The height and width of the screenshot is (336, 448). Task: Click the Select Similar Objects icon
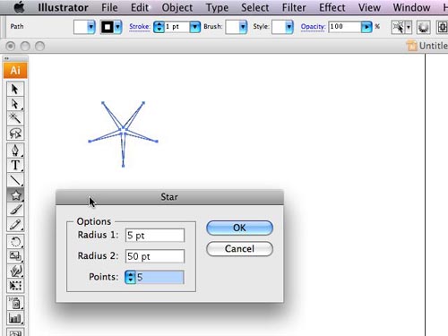tap(398, 27)
